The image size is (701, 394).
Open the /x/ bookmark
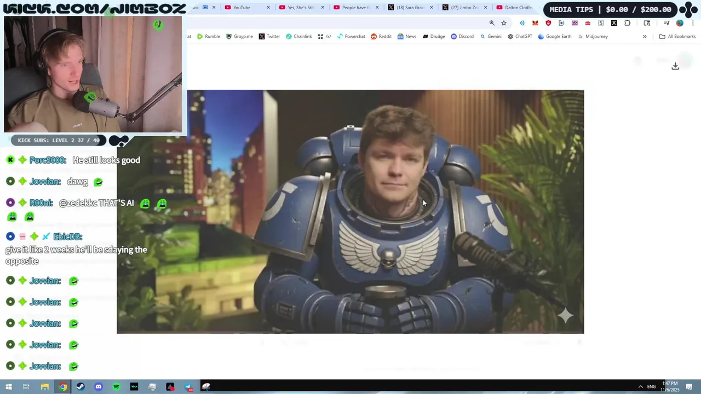click(325, 37)
